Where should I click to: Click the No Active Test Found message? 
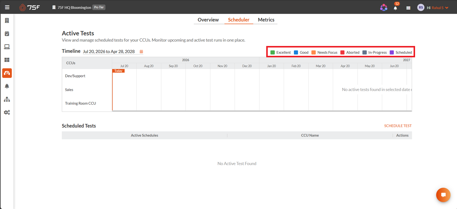click(x=237, y=164)
